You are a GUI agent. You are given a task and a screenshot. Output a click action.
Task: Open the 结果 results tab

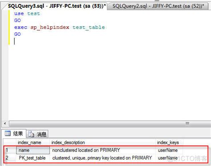pos(14,133)
